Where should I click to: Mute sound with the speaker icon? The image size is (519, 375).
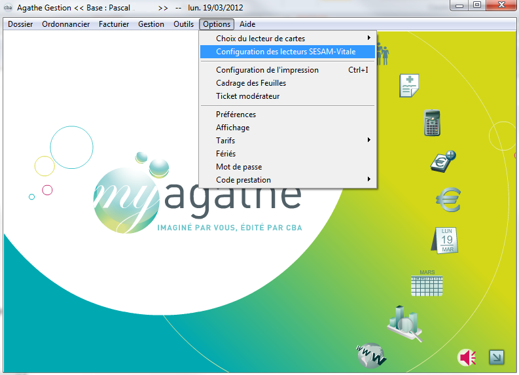(x=467, y=357)
